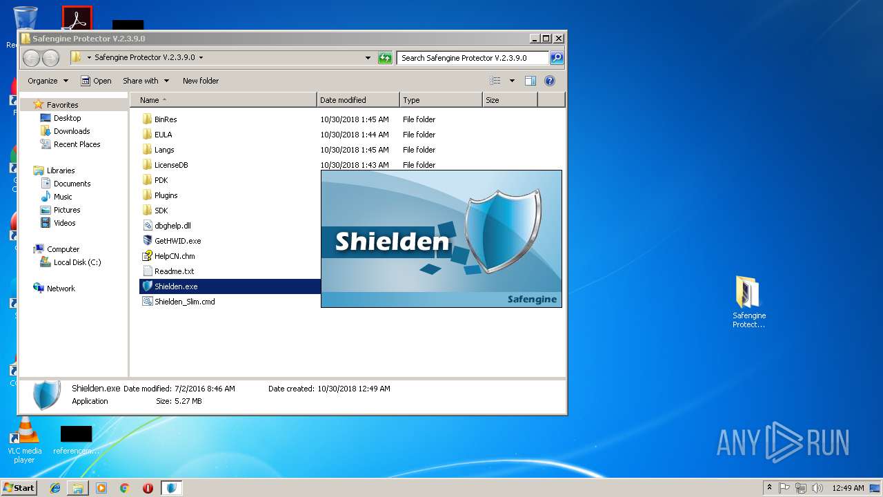Viewport: 883px width, 497px height.
Task: Click the Explorer Back navigation button
Action: (32, 58)
